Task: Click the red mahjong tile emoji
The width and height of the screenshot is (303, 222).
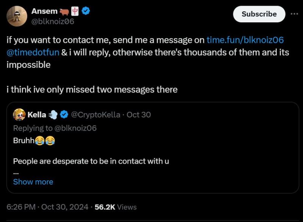Action: (75, 11)
